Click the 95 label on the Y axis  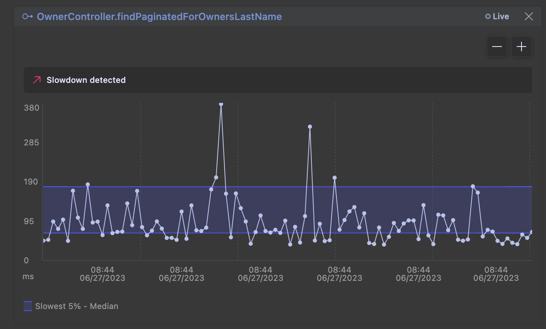(31, 221)
